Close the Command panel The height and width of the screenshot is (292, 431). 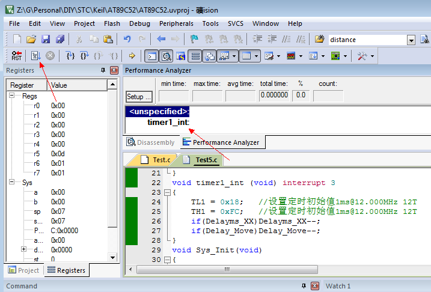click(x=315, y=286)
